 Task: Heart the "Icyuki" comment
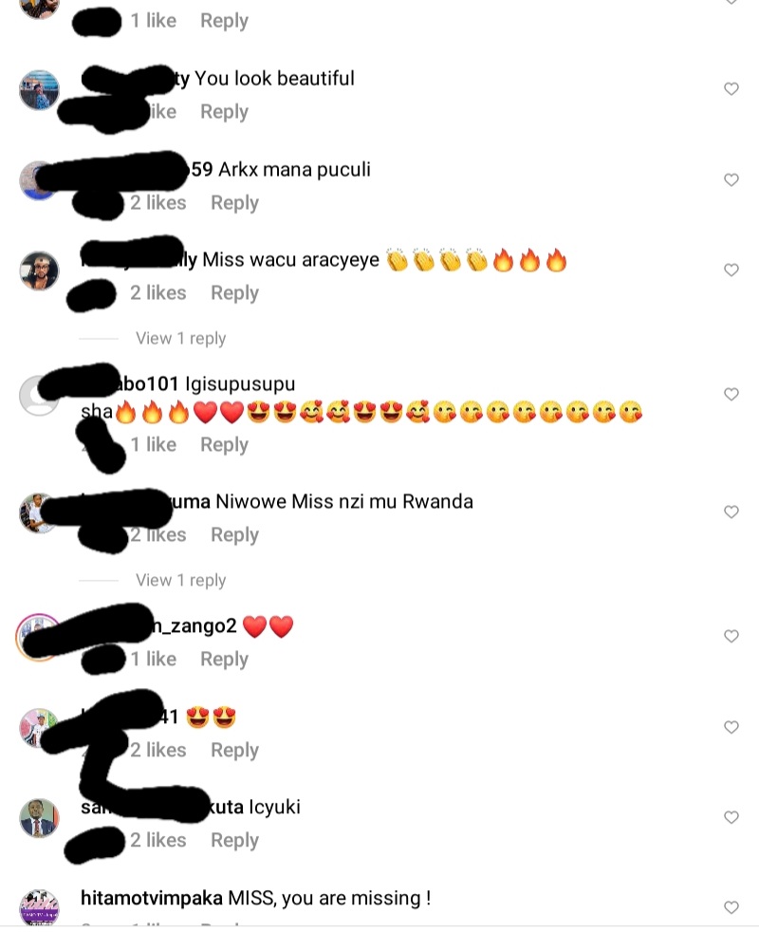point(731,818)
